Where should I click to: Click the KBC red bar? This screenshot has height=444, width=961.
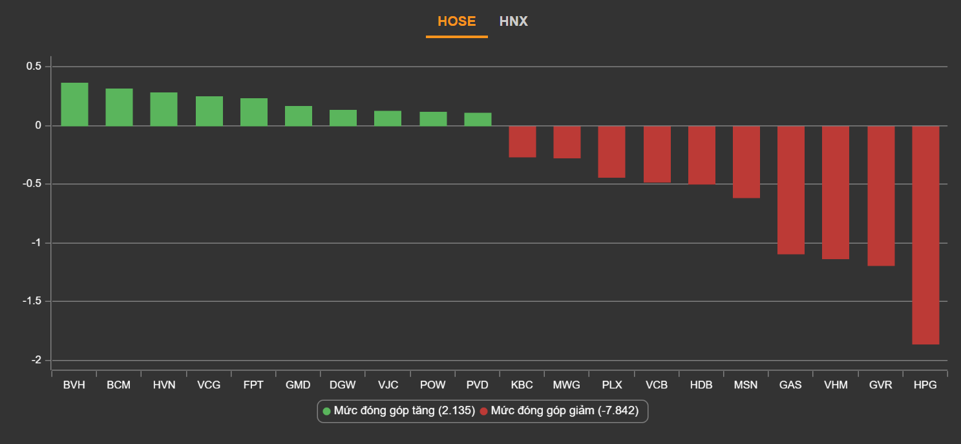tap(522, 142)
